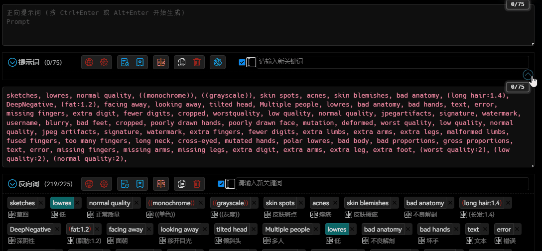Click translation icon beside 皮肤斑点
Viewport: 542px width, 251px height.
tap(268, 215)
